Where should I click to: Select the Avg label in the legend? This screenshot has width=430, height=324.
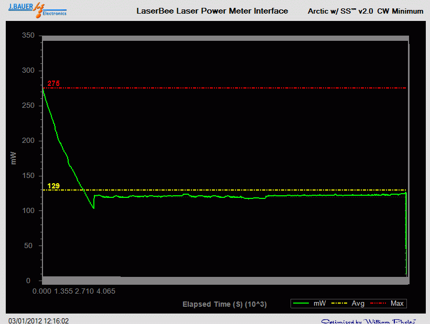(358, 304)
